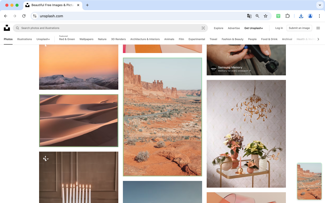This screenshot has width=325, height=203.
Task: Open the Film category
Action: [181, 39]
